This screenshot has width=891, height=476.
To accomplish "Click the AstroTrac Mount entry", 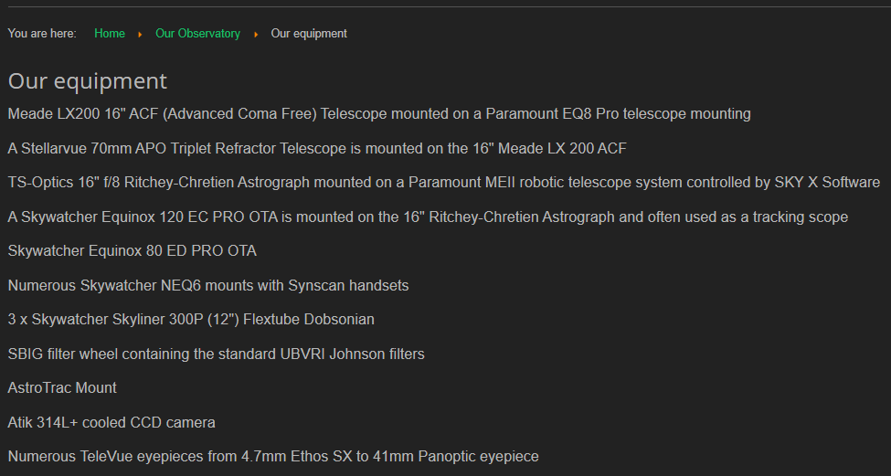I will click(62, 388).
